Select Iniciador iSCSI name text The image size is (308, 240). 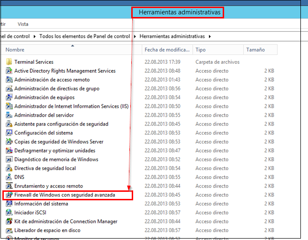pyautogui.click(x=30, y=213)
